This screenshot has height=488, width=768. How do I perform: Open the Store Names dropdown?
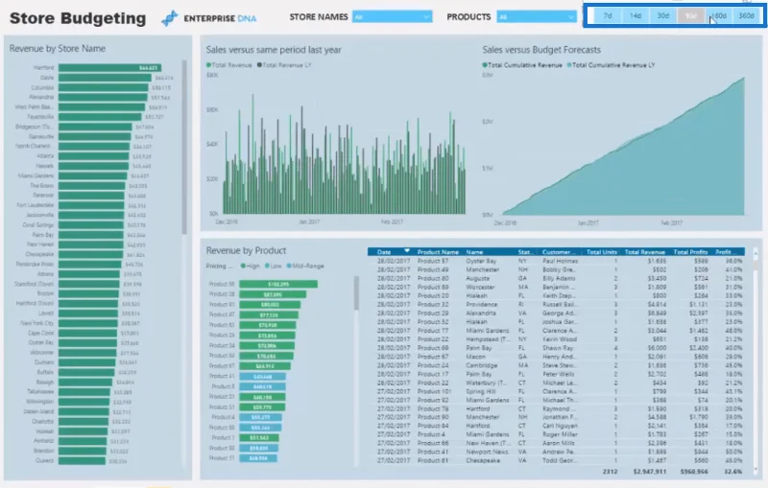pyautogui.click(x=392, y=17)
